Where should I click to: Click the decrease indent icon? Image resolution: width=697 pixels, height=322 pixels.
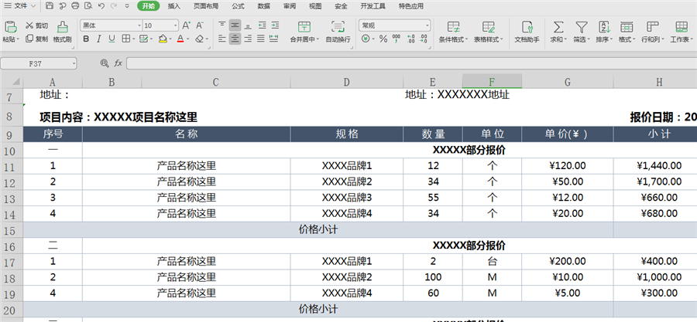tap(263, 25)
